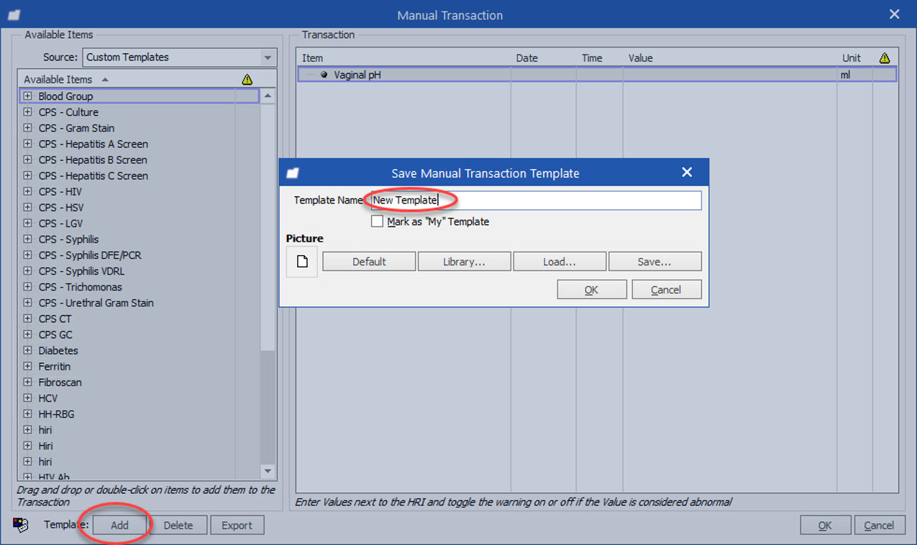
Task: Select the Vaginal pH transaction row
Action: [597, 74]
